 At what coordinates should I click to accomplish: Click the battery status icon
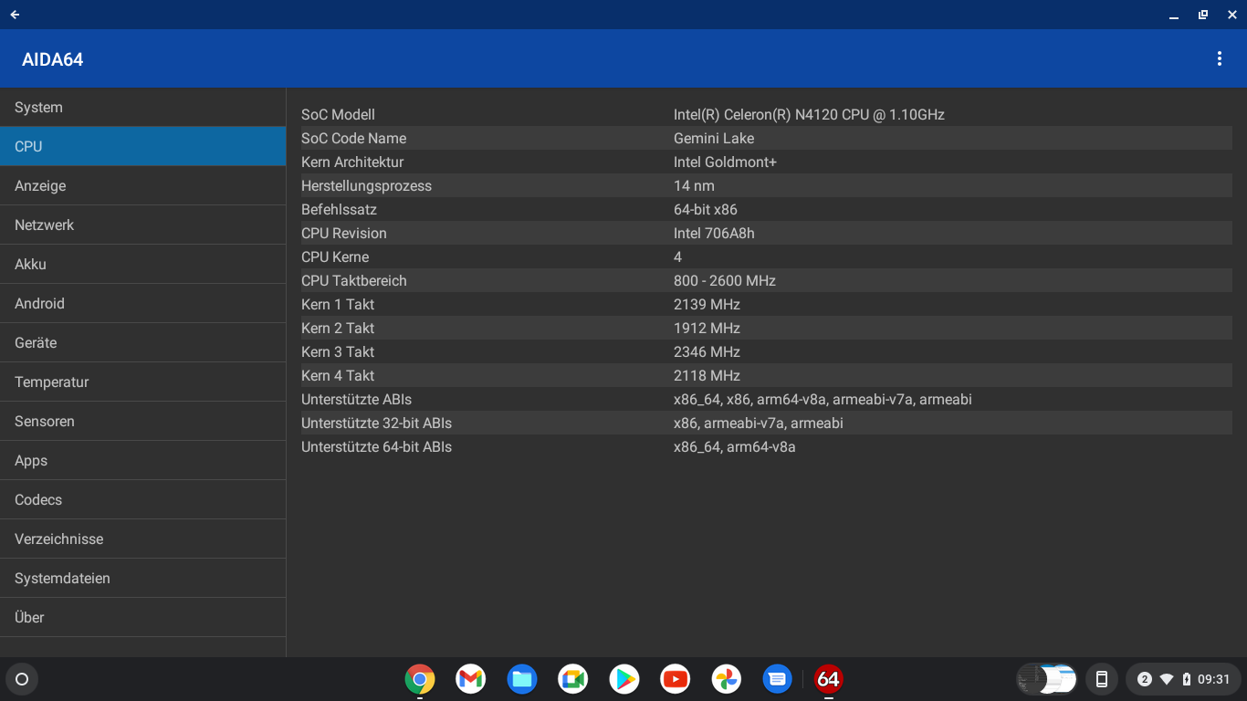(x=1186, y=679)
